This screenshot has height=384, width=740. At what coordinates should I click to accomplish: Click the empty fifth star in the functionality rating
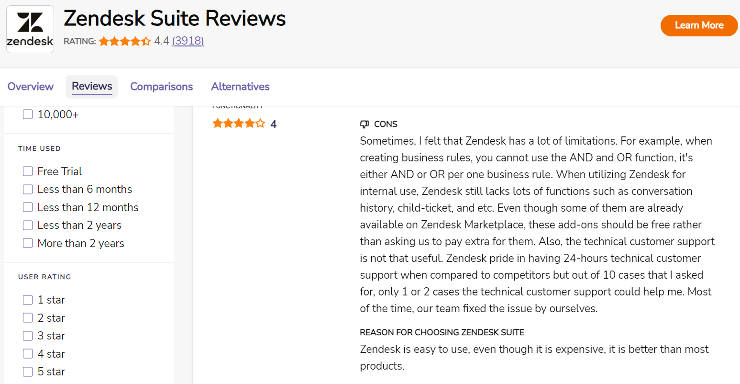[x=259, y=123]
